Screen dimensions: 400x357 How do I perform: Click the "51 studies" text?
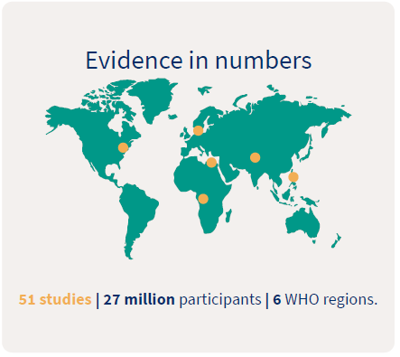click(x=55, y=300)
